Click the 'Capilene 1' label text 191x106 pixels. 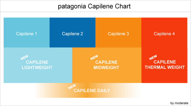(26, 34)
